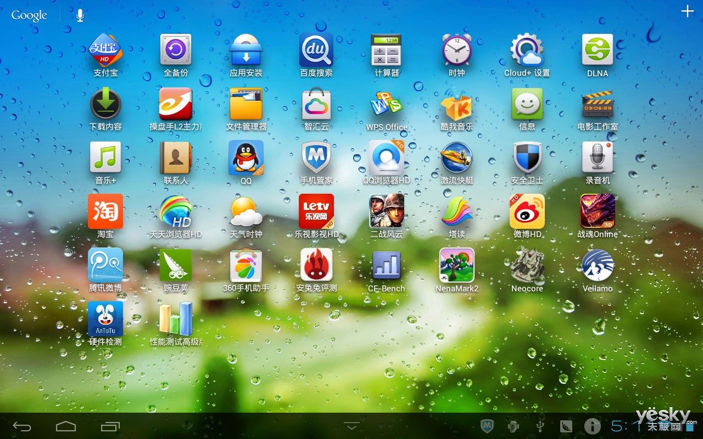Launch 安兔兔评测 benchmark app
The width and height of the screenshot is (703, 439).
pos(316,265)
